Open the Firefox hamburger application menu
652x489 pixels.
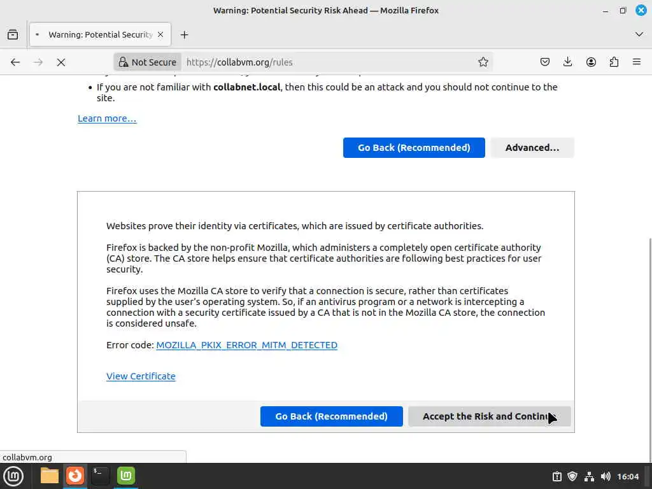[x=637, y=62]
